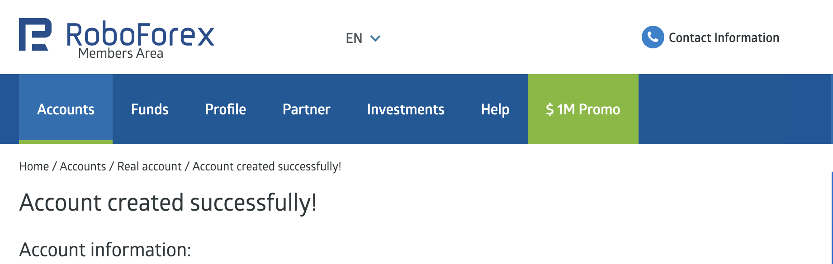Click the large Account created successfully heading

pyautogui.click(x=168, y=203)
